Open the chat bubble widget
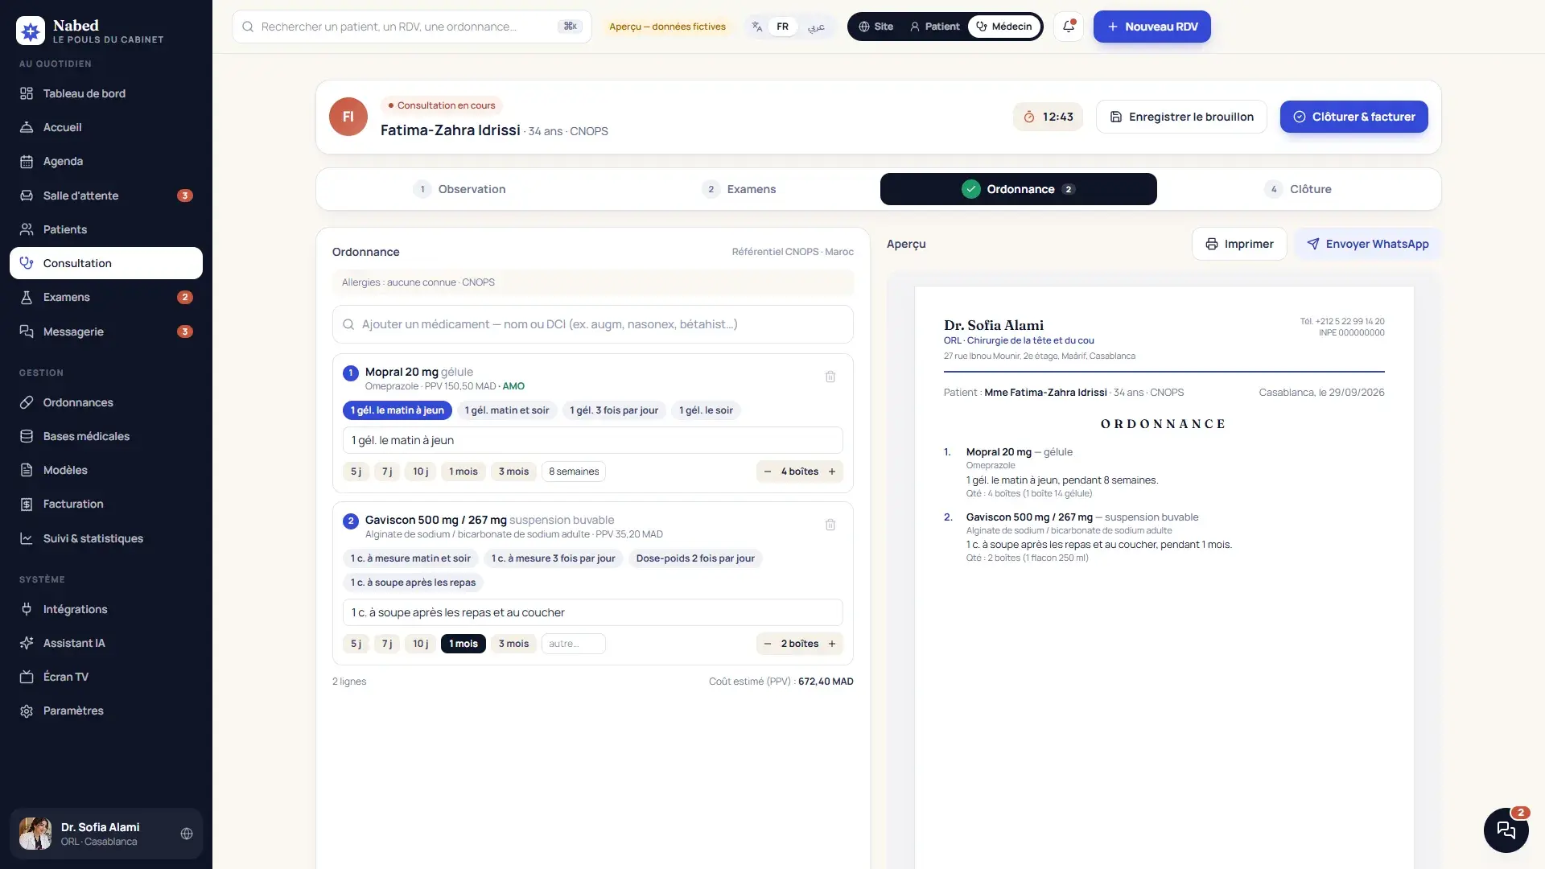 coord(1506,830)
